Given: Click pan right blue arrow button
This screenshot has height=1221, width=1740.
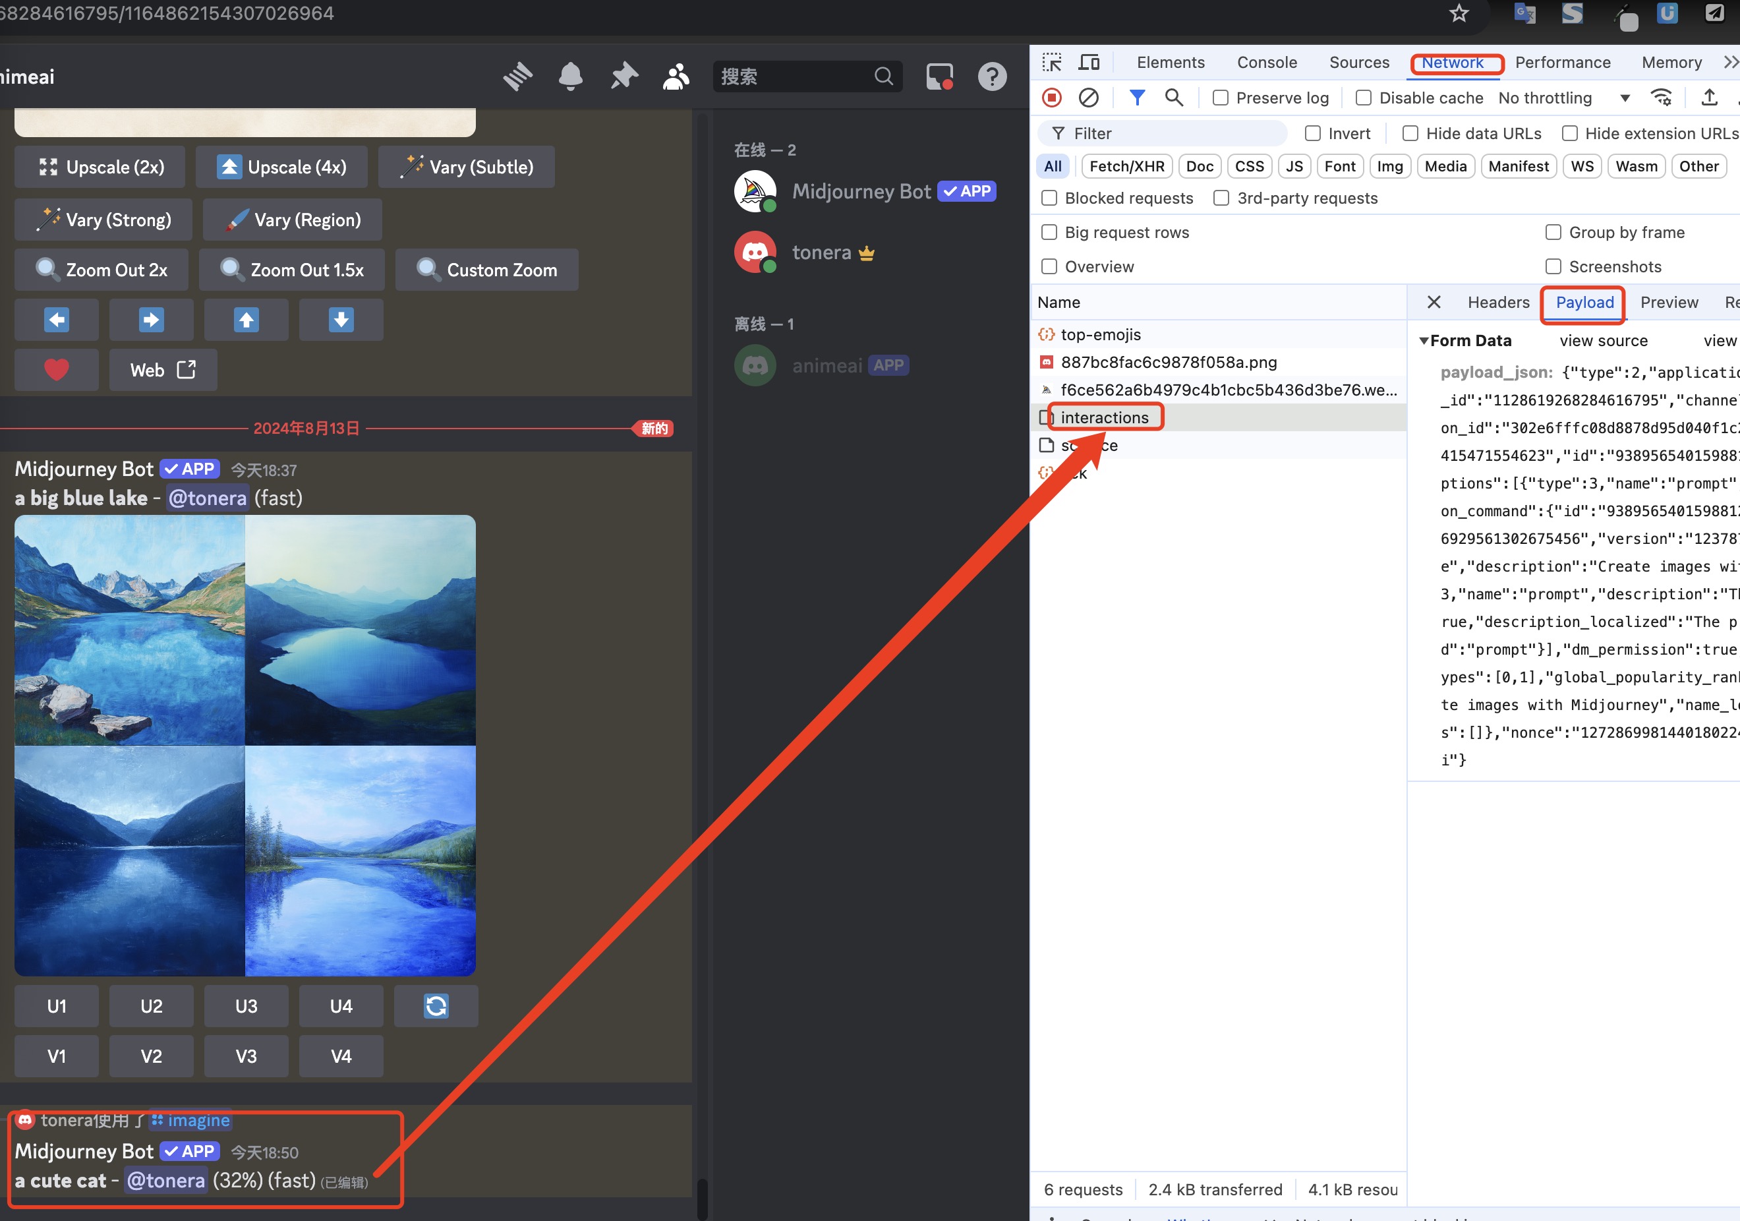Looking at the screenshot, I should click(x=152, y=320).
